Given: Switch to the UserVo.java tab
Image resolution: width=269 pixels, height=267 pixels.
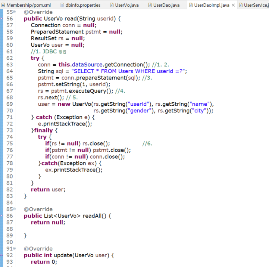Looking at the screenshot, I should [x=127, y=5].
